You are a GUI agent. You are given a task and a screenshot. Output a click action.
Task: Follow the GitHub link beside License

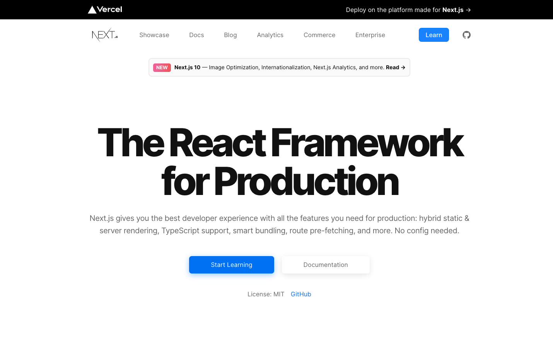301,294
